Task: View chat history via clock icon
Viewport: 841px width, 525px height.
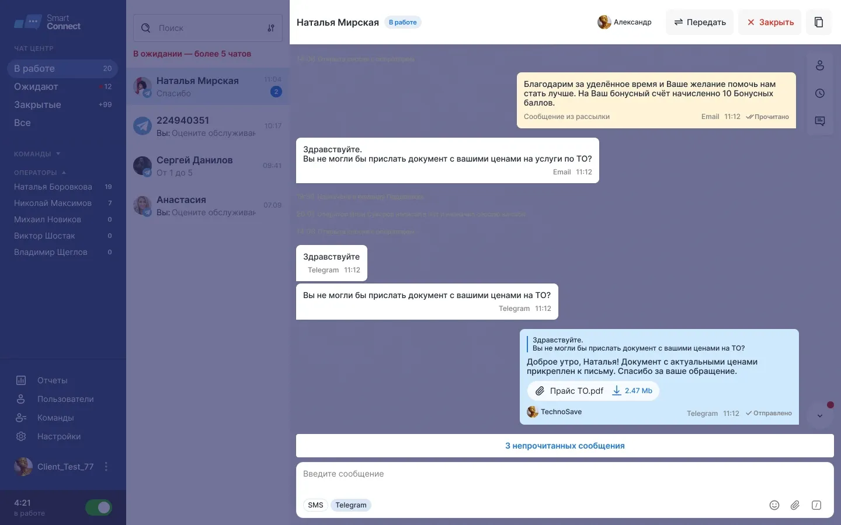Action: click(x=820, y=93)
